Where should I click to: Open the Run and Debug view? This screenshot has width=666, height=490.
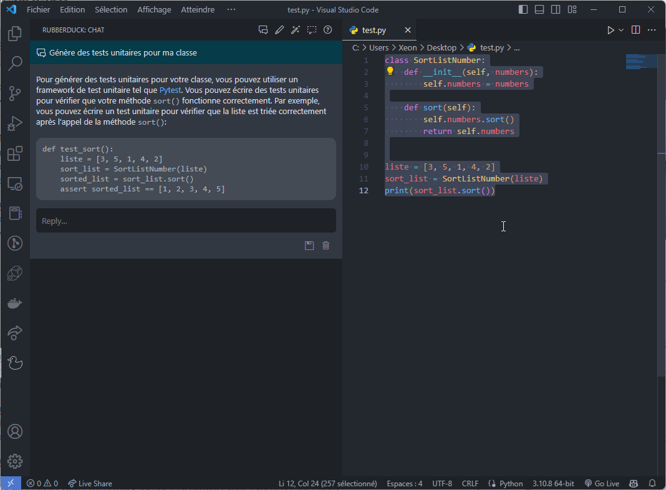[x=15, y=123]
